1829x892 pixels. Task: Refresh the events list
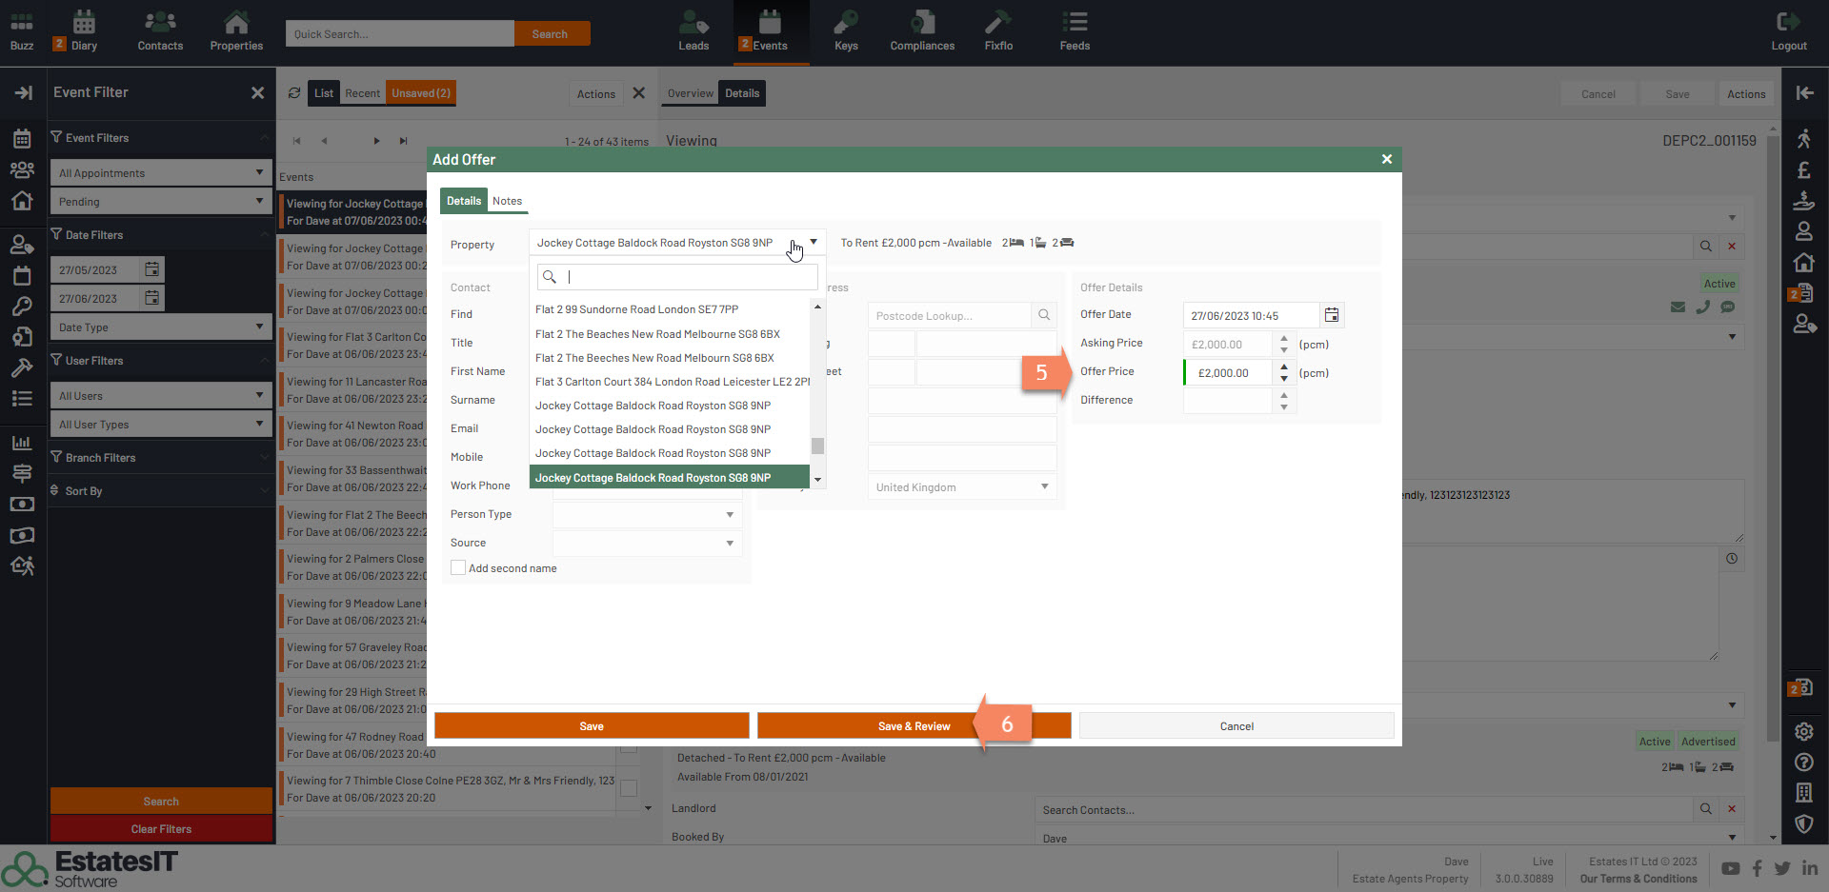coord(294,93)
